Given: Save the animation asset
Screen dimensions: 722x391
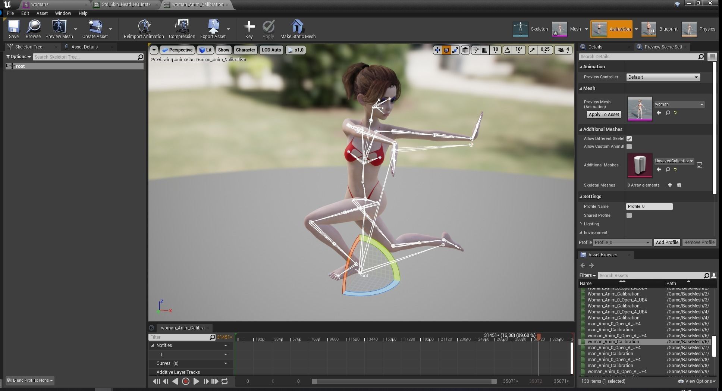Looking at the screenshot, I should 14,29.
